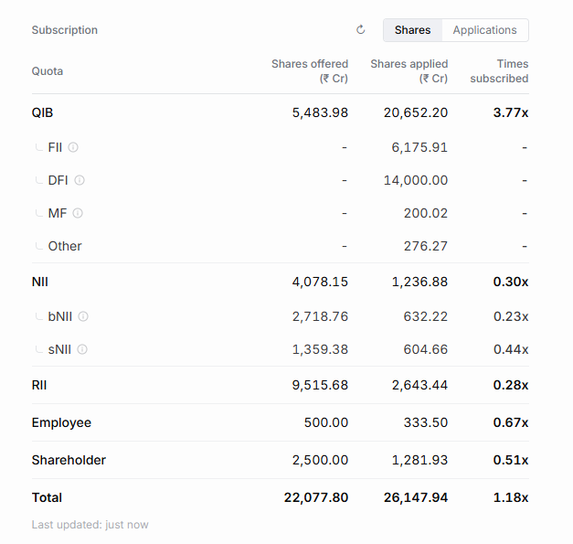Switch to the Applications tab

point(485,30)
